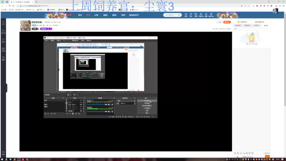Image resolution: width=286 pixels, height=161 pixels.
Task: Add a new scene with the Scenes plus button
Action: (x=45, y=114)
